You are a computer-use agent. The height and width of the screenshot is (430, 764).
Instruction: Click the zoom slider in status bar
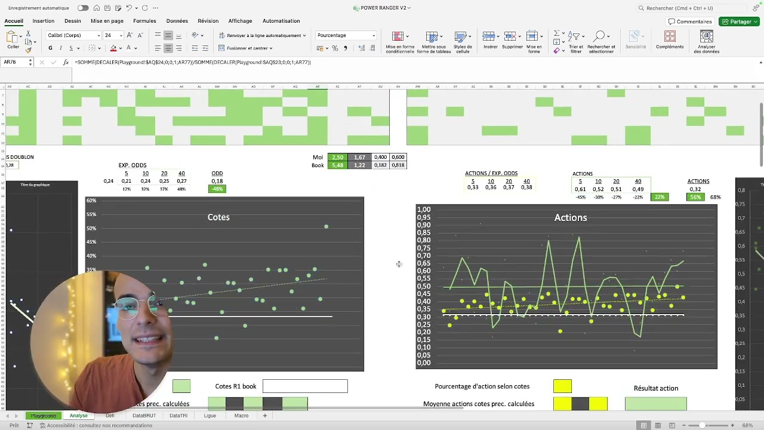pos(703,425)
